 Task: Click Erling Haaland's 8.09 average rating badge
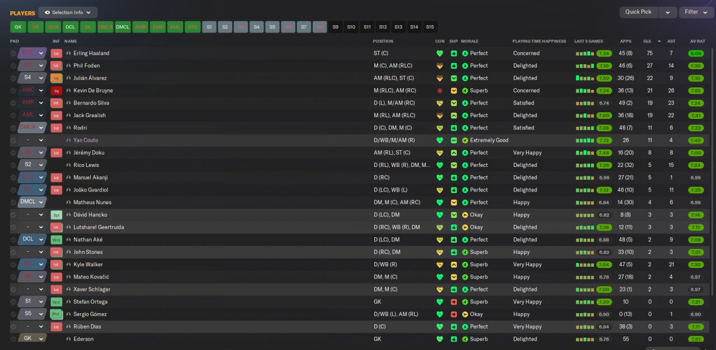point(696,54)
